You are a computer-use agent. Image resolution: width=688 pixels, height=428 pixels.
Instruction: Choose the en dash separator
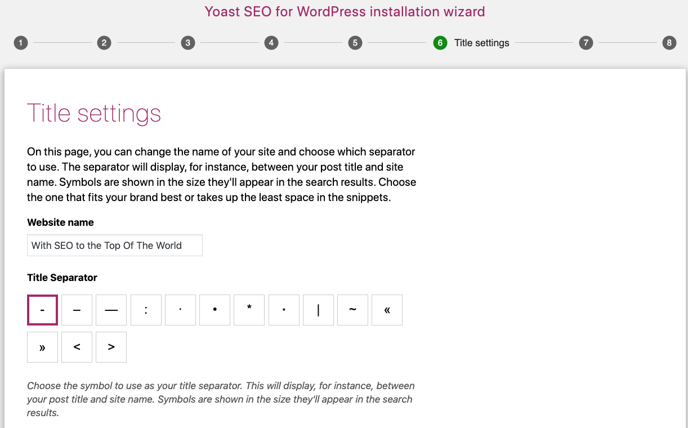(x=77, y=310)
